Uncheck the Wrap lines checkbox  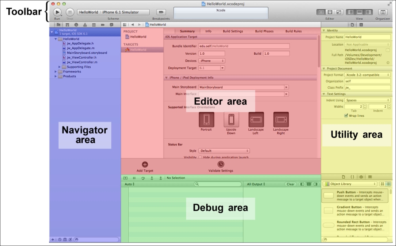pyautogui.click(x=346, y=116)
